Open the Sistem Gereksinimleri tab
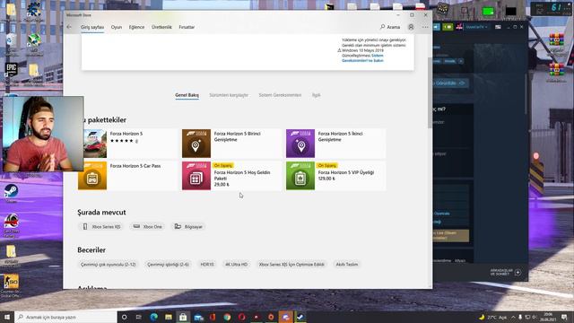 point(280,95)
